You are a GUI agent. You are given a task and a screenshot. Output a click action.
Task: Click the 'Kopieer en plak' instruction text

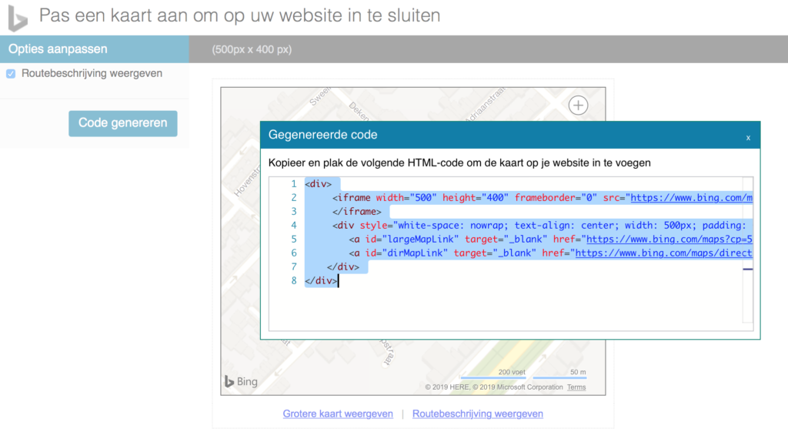459,163
